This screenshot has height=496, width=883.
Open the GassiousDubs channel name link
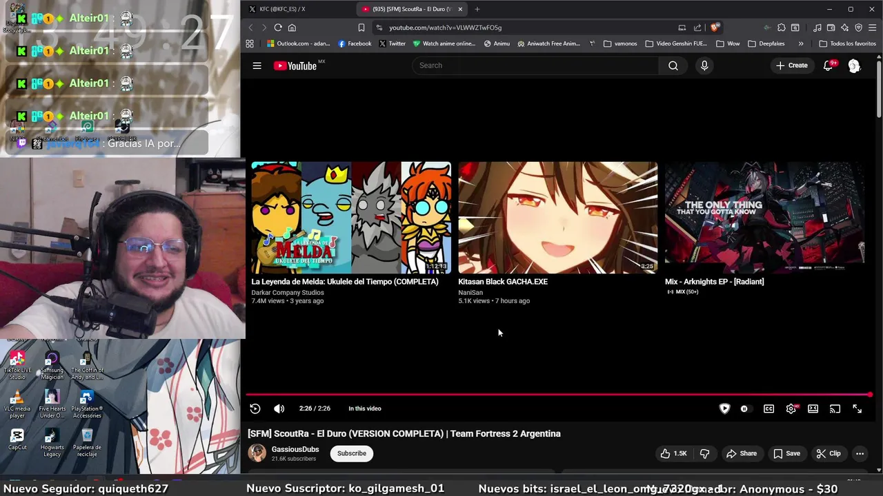295,449
